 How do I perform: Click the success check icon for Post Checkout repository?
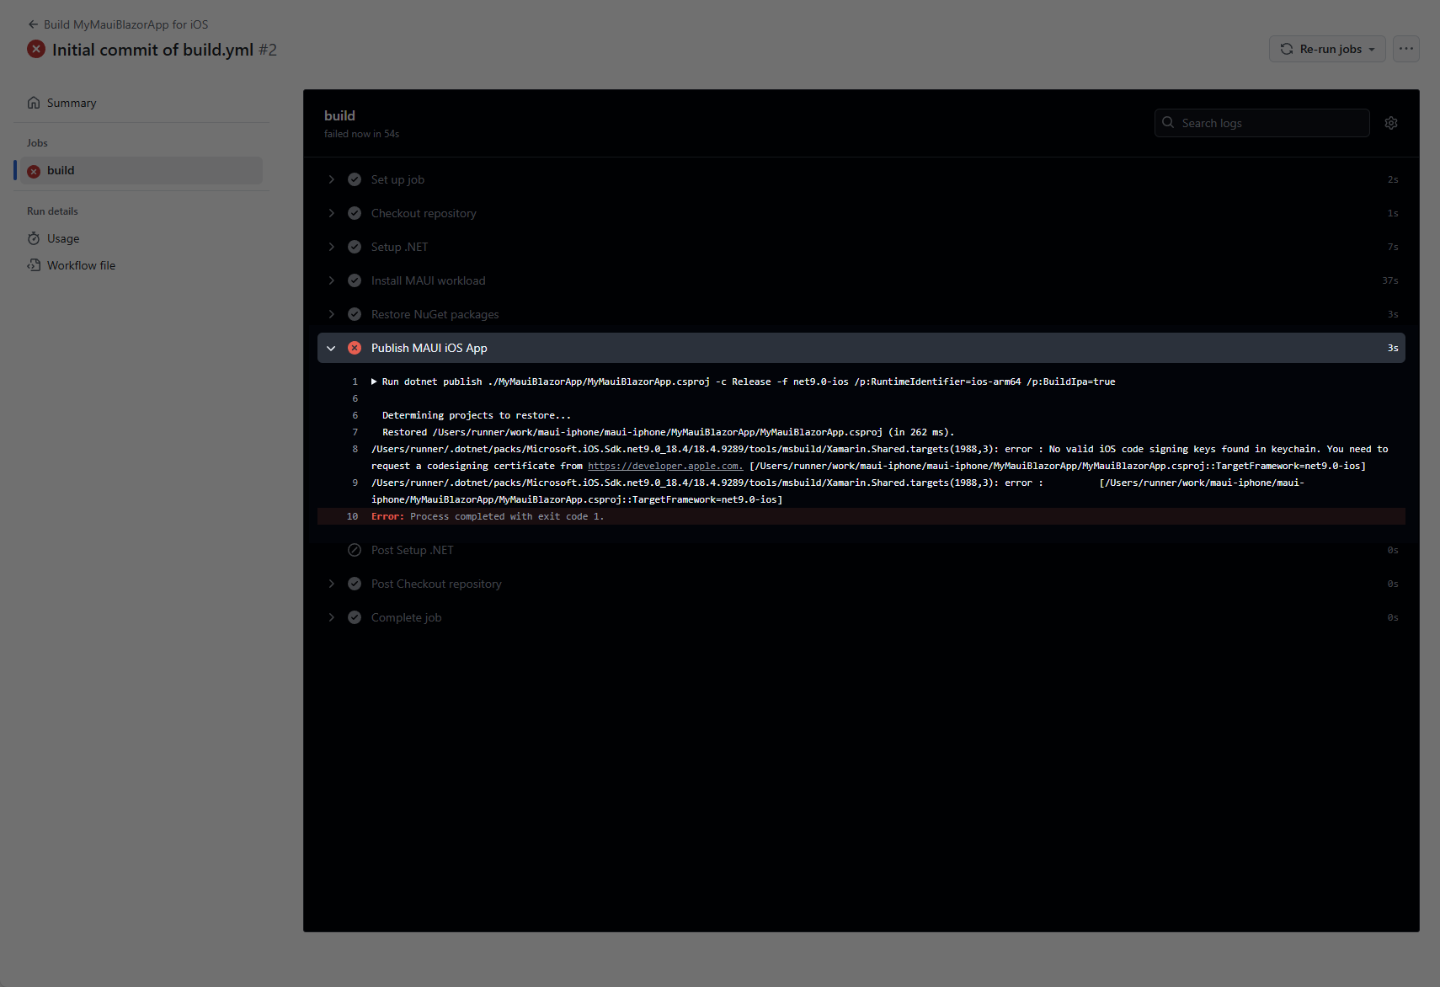coord(355,584)
